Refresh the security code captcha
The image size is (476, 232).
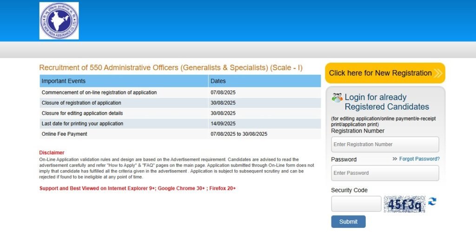pos(432,201)
